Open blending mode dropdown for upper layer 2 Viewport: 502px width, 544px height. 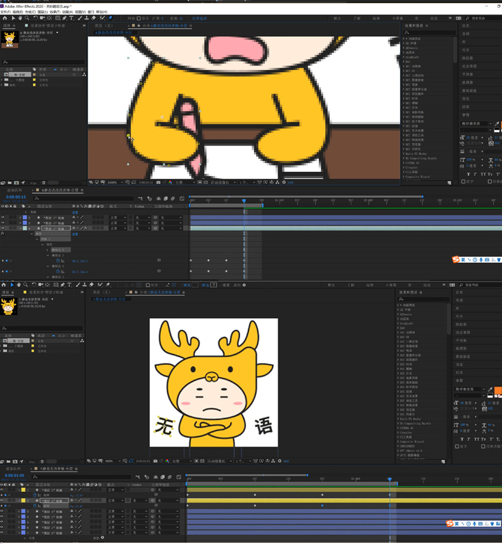click(118, 218)
